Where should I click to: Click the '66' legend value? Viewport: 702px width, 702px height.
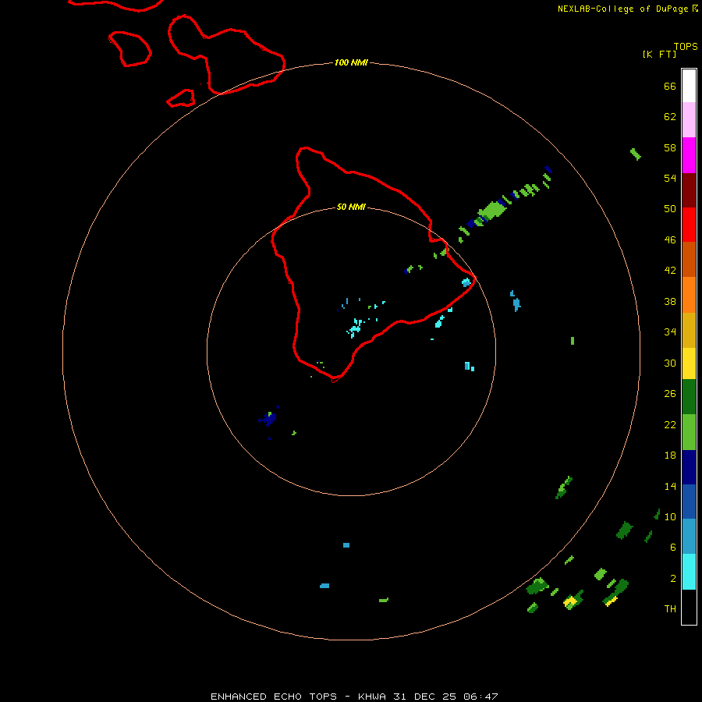(670, 87)
